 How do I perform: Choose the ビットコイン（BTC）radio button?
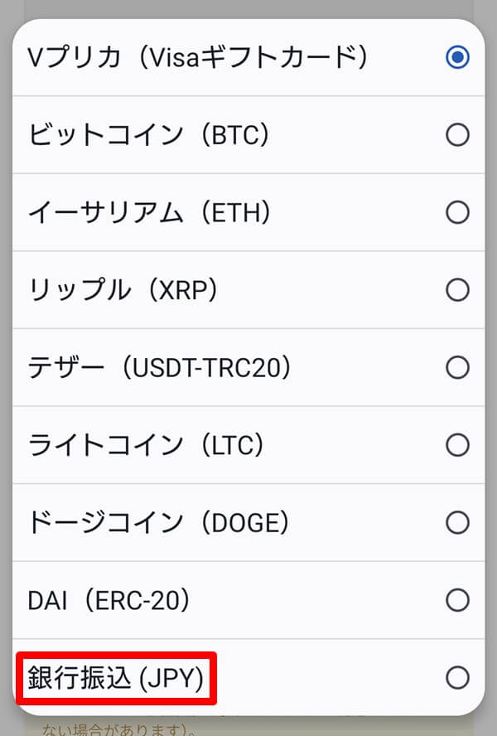click(x=458, y=134)
